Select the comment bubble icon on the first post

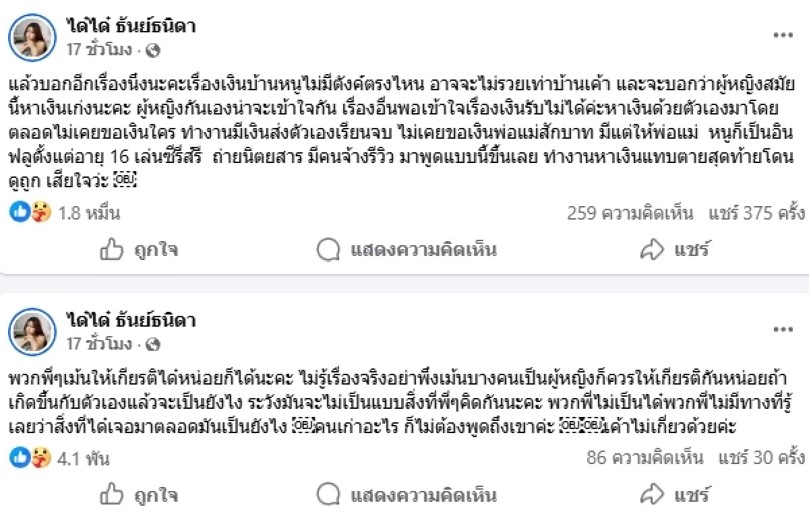[x=328, y=249]
